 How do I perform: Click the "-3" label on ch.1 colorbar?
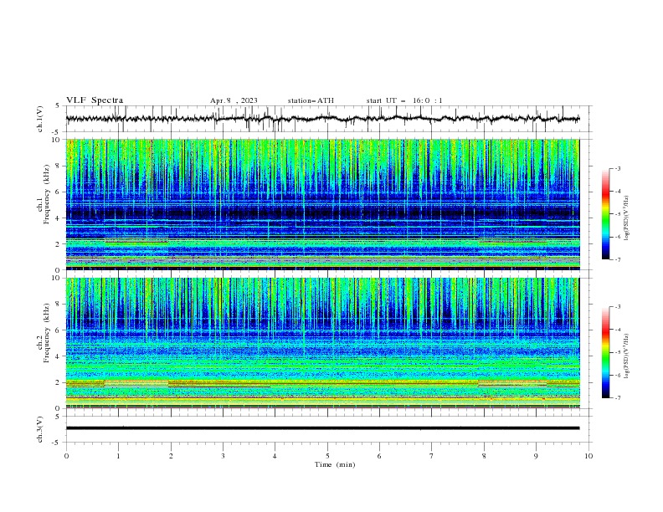coord(618,168)
